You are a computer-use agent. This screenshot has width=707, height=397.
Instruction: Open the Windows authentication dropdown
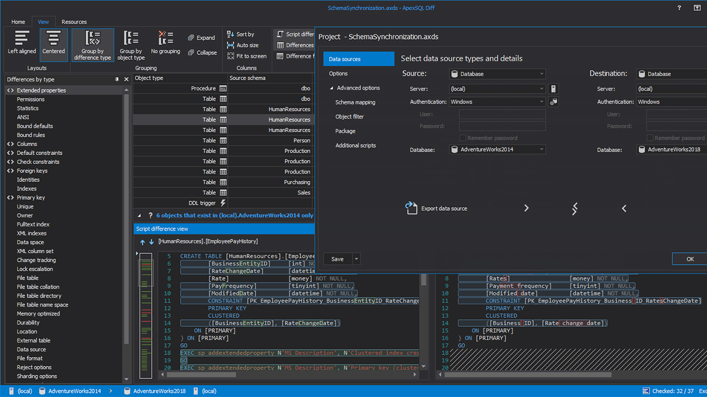coord(543,101)
